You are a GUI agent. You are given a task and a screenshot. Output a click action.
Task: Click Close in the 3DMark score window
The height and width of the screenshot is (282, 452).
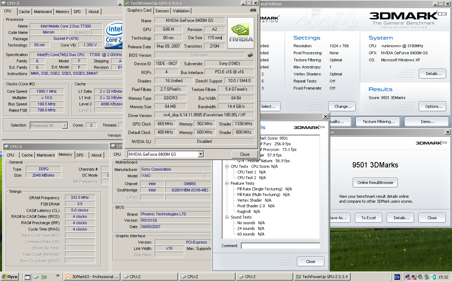tap(432, 218)
